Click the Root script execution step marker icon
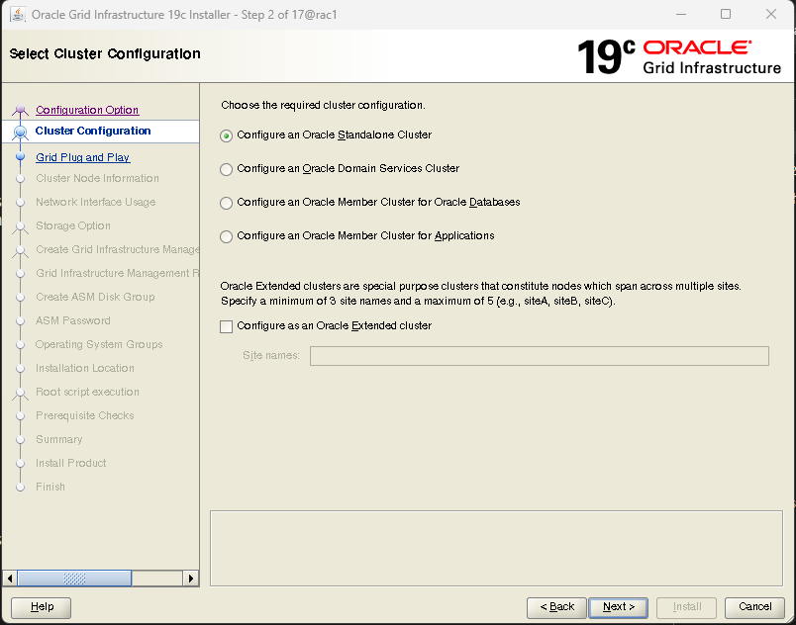This screenshot has width=796, height=625. pyautogui.click(x=21, y=393)
